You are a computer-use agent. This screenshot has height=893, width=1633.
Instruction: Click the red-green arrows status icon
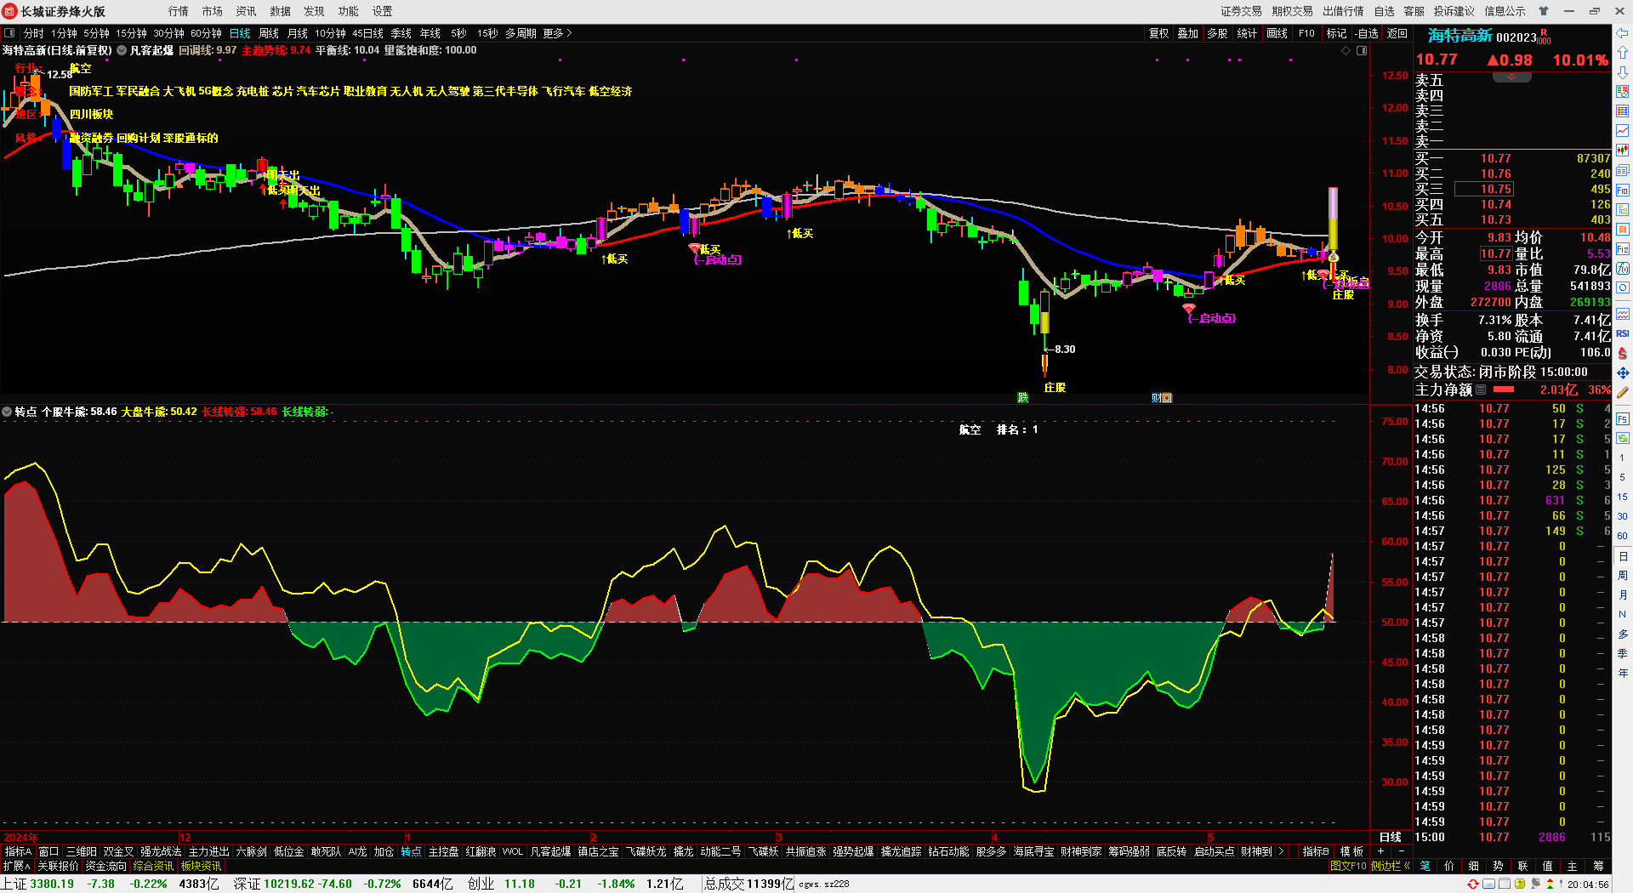(x=1550, y=884)
